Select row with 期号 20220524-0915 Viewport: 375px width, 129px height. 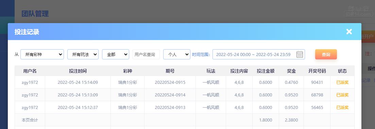pyautogui.click(x=184, y=82)
